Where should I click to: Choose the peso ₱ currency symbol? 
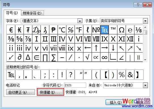click(x=53, y=30)
